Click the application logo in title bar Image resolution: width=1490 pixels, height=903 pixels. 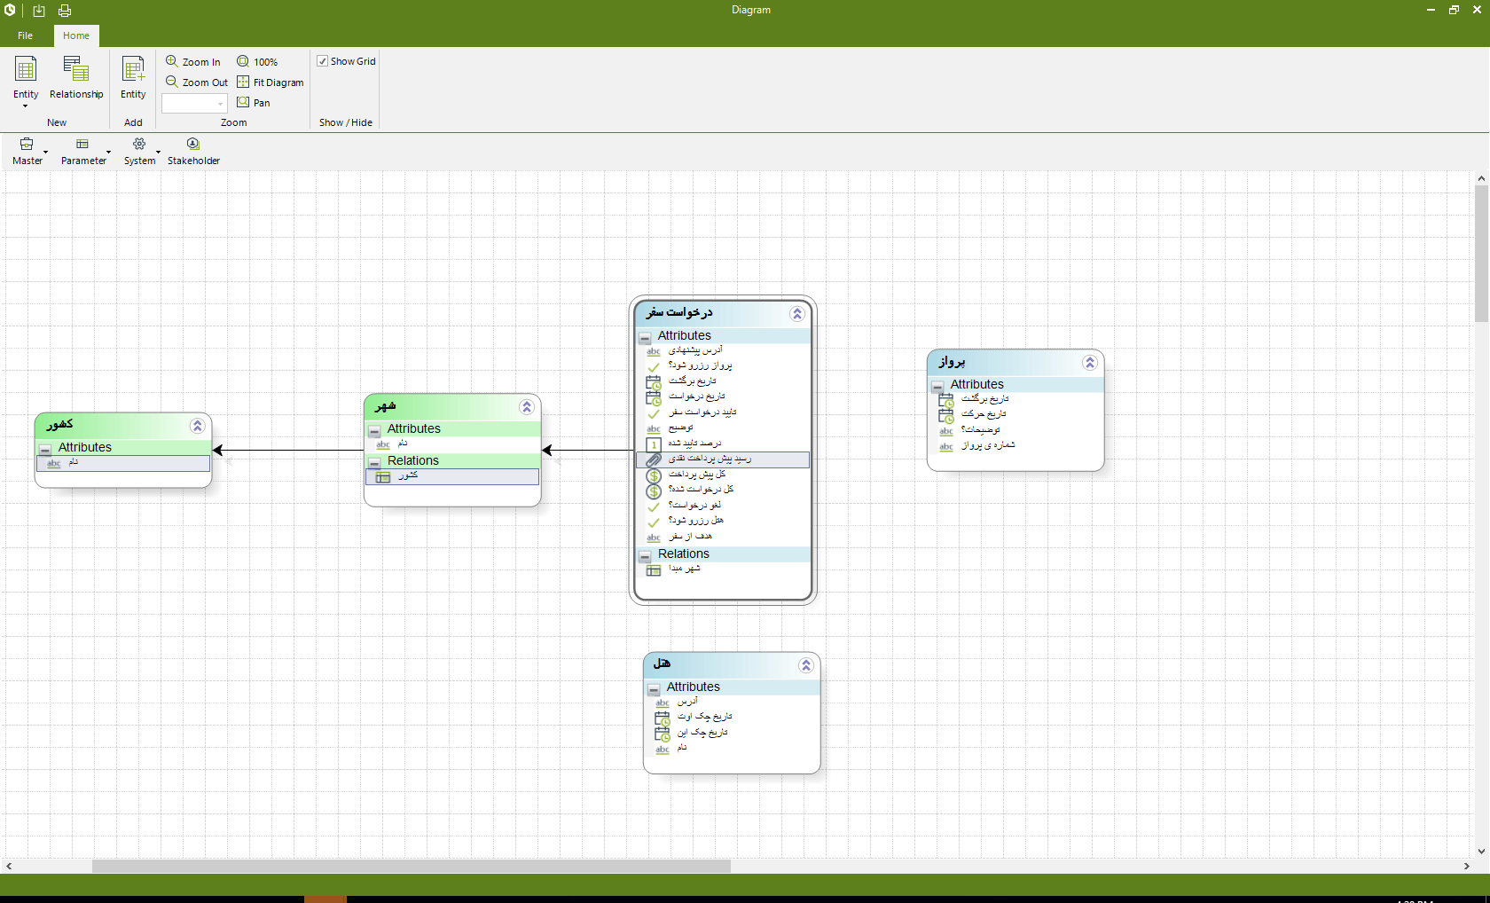pyautogui.click(x=10, y=10)
